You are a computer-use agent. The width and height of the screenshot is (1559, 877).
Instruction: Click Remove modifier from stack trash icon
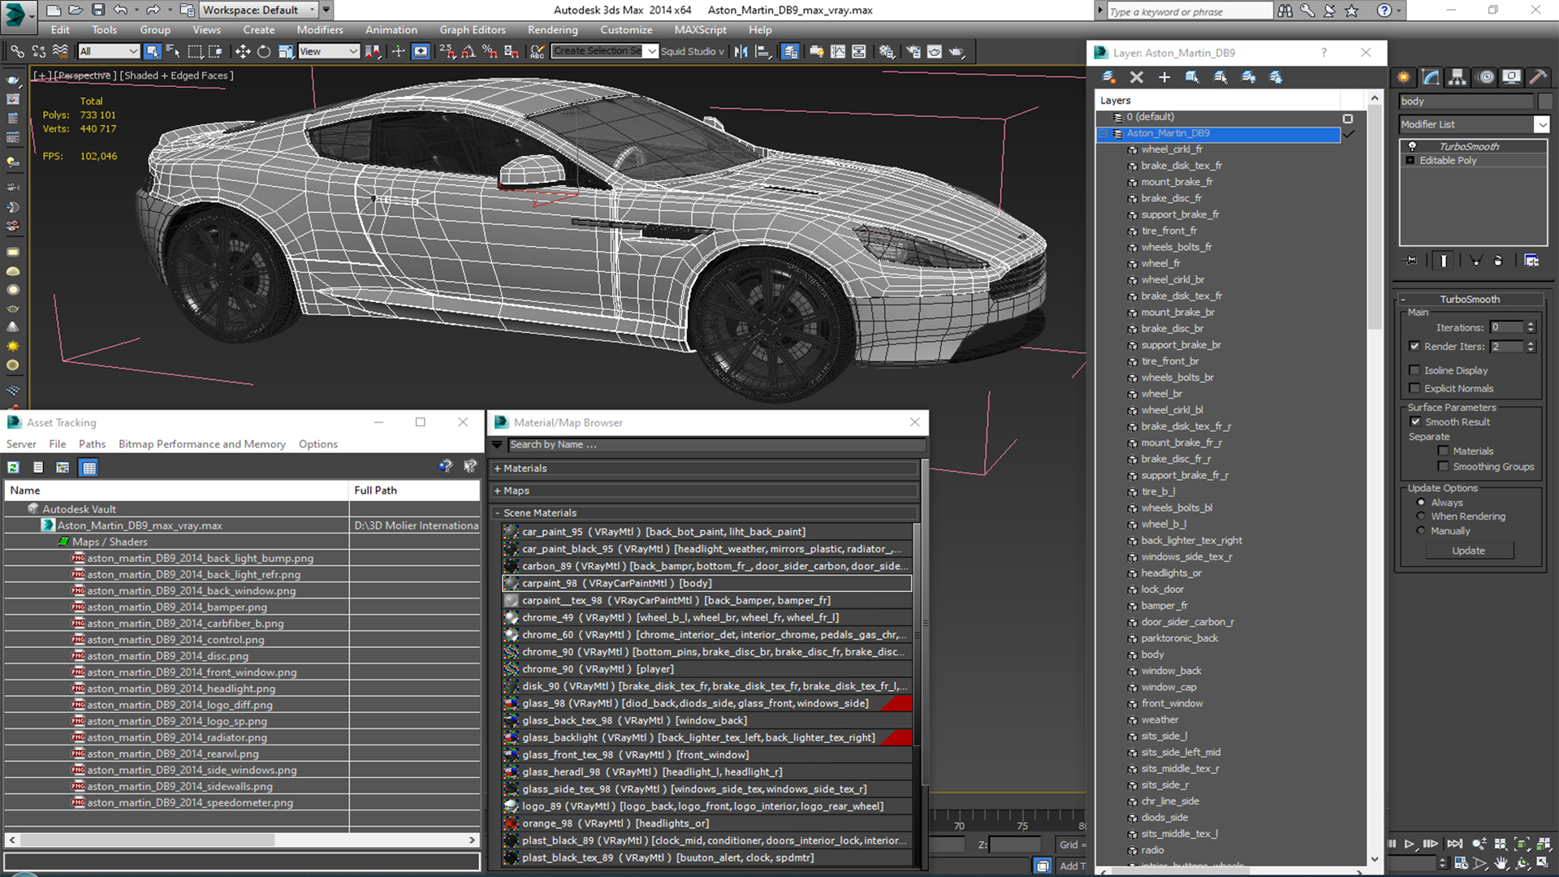1498,261
